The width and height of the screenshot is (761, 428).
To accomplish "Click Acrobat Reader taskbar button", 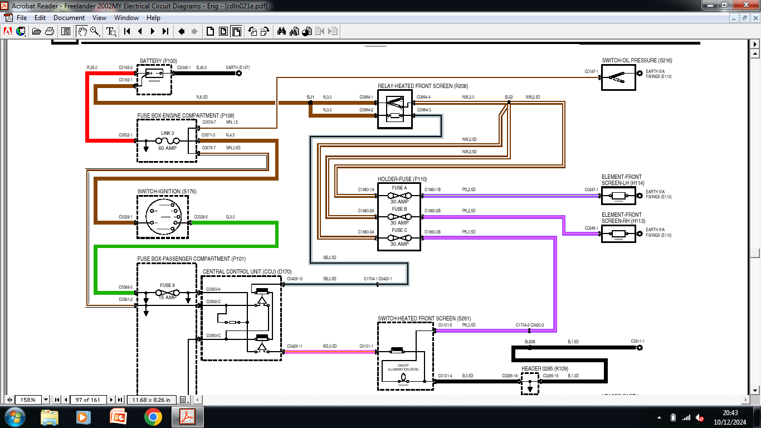I will [187, 417].
